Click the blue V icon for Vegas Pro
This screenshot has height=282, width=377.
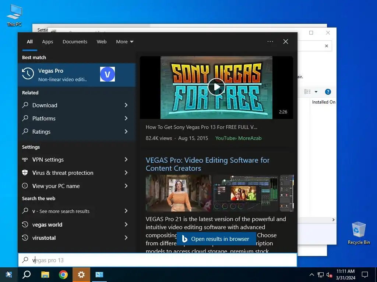(x=107, y=74)
